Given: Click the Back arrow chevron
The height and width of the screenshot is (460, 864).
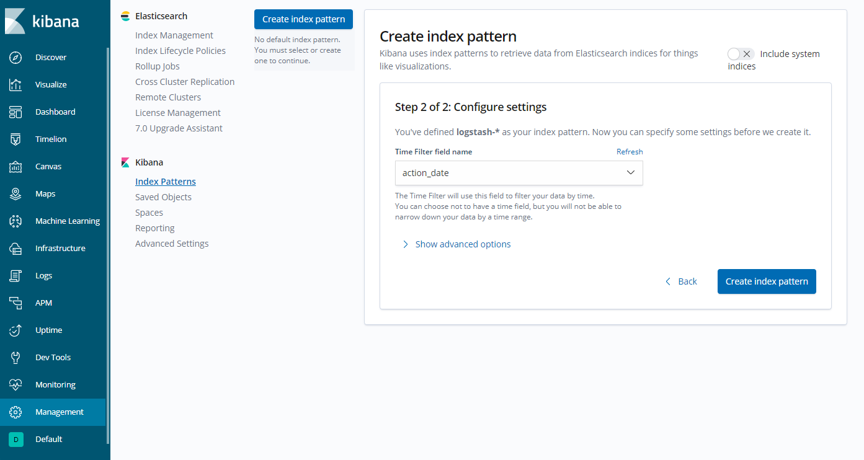Looking at the screenshot, I should point(668,281).
